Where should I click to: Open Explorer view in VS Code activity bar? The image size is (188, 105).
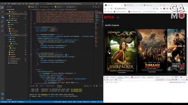(x=2, y=7)
